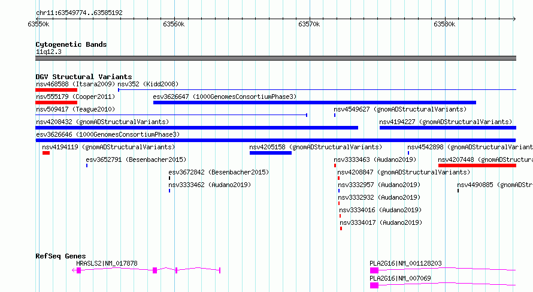Click nsv3332932 (Audano2019) label
533x292 pixels.
tap(379, 197)
